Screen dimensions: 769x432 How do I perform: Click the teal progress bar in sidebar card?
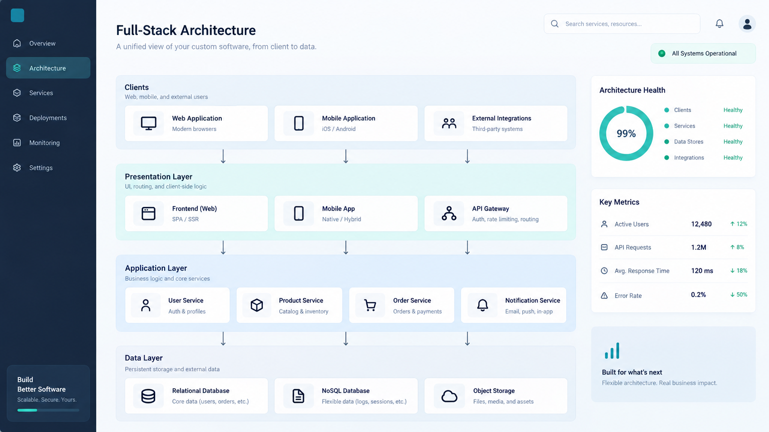(48, 410)
